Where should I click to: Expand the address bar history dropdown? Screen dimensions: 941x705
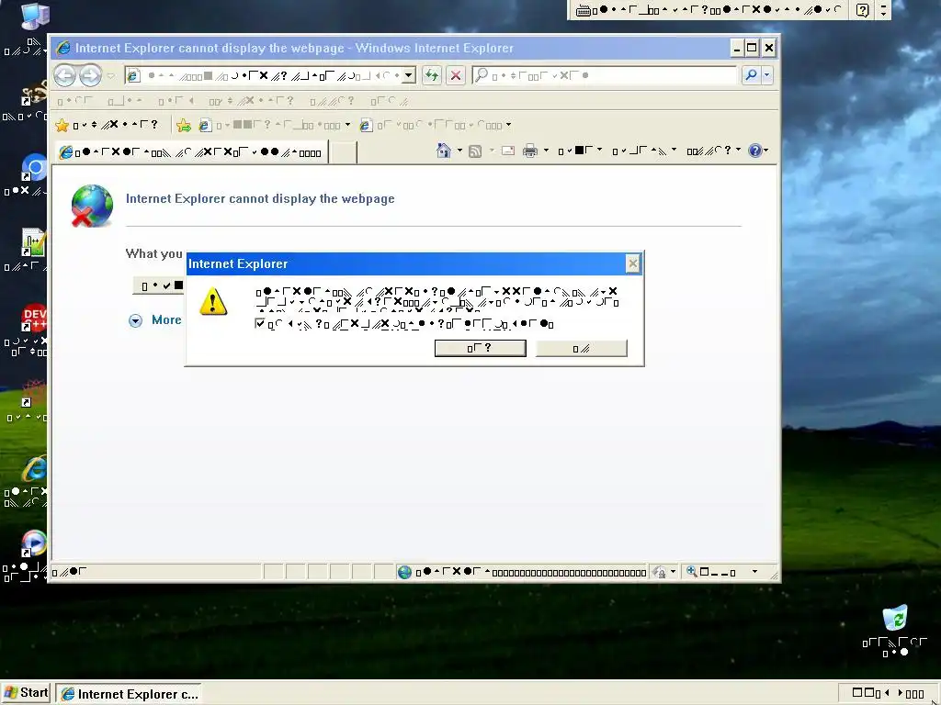point(409,75)
